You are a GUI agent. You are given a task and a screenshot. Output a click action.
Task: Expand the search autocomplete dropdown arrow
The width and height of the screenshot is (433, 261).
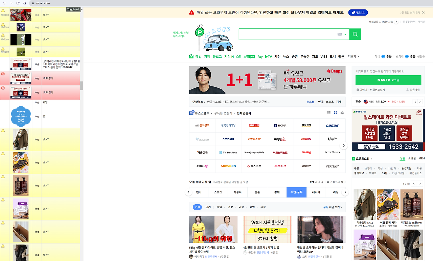coord(345,34)
